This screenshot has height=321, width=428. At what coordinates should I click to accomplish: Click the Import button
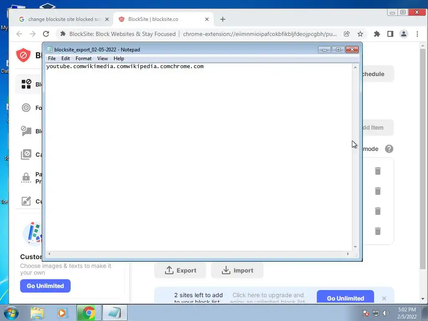tap(237, 270)
